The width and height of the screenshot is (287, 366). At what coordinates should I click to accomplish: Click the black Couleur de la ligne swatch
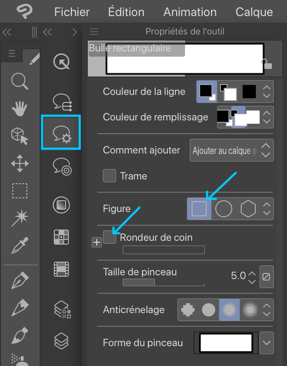coord(249,91)
